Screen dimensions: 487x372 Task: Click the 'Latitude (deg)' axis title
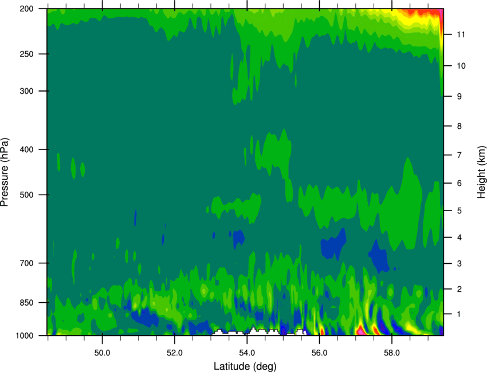[x=245, y=366]
